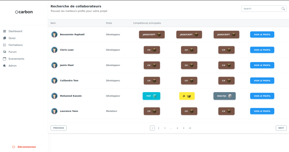Open the Forum menu item

pyautogui.click(x=13, y=52)
